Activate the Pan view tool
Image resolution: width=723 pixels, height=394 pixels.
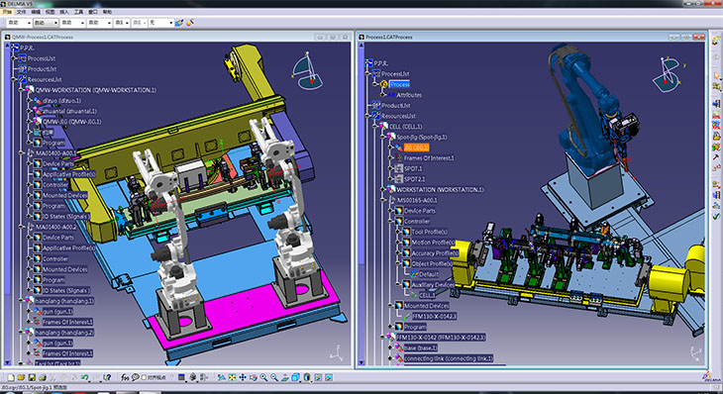[x=243, y=377]
